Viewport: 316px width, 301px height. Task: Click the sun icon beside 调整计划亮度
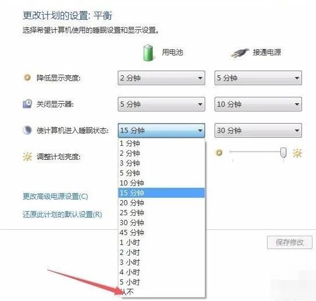point(27,156)
